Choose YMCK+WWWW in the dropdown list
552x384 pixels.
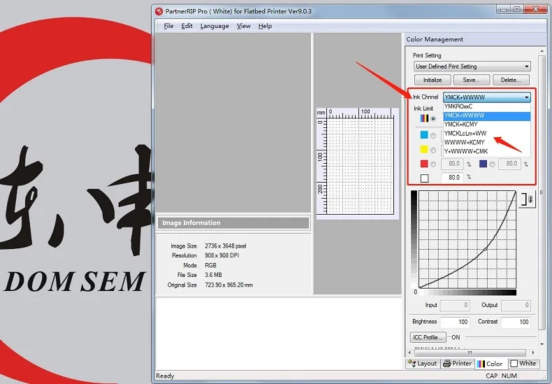487,115
